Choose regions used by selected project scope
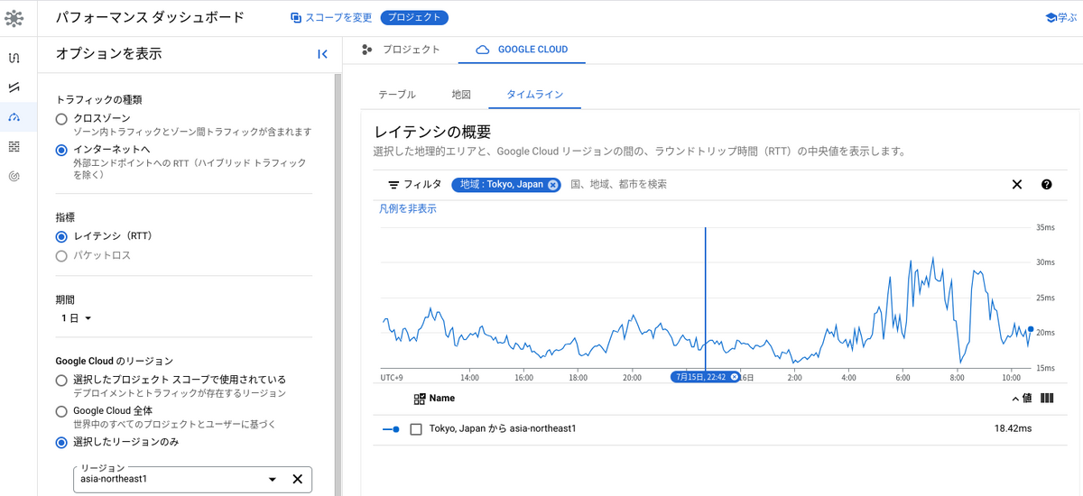Image resolution: width=1083 pixels, height=496 pixels. point(61,380)
